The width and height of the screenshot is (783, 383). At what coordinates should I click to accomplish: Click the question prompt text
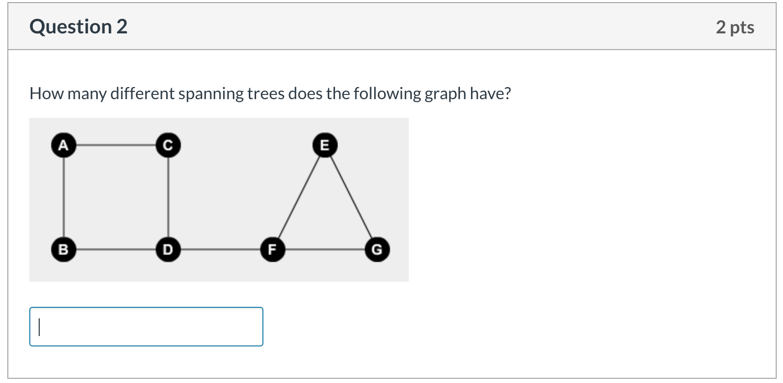(270, 93)
